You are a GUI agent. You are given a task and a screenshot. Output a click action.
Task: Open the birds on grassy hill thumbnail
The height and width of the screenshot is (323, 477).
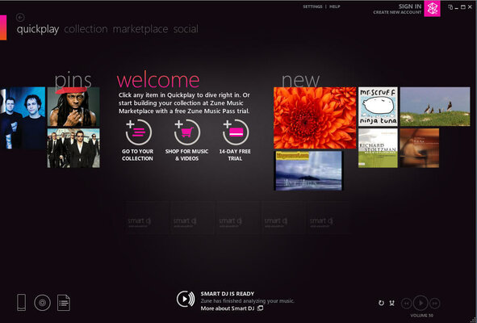435,107
